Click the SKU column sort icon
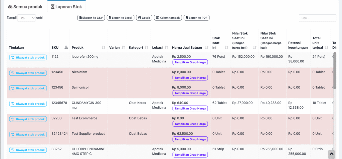The width and height of the screenshot is (342, 159). click(x=66, y=48)
